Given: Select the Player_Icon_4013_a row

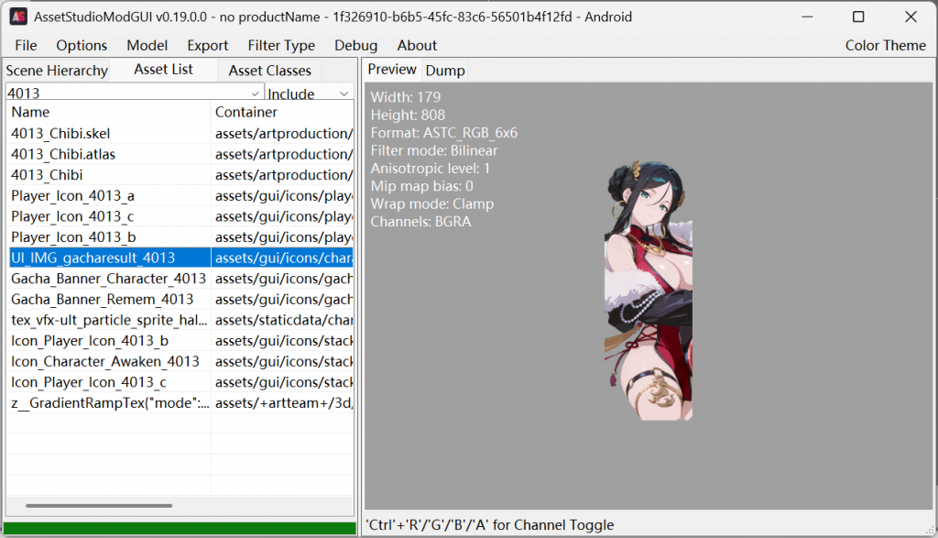Looking at the screenshot, I should coord(180,196).
